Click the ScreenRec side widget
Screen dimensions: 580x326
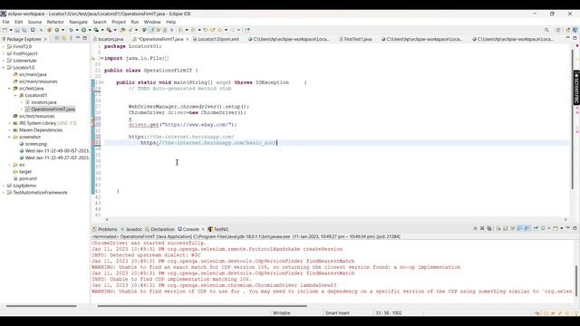click(576, 88)
